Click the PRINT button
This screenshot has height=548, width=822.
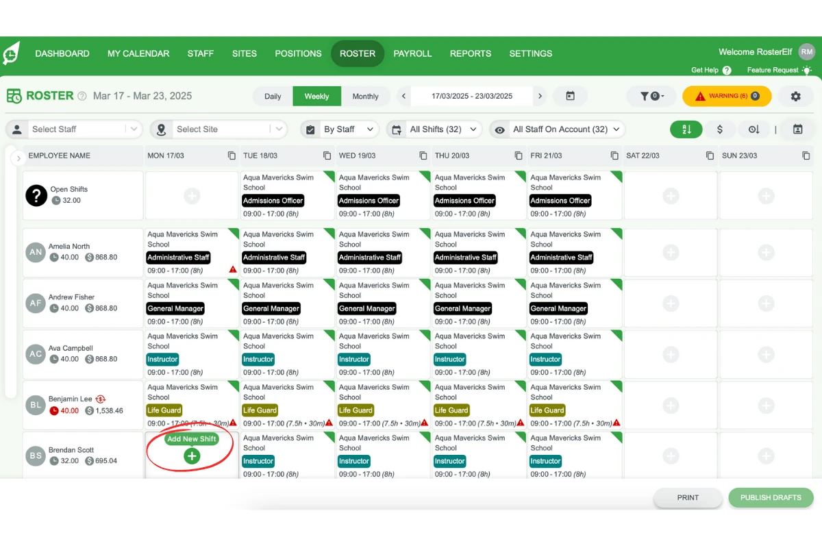[688, 498]
